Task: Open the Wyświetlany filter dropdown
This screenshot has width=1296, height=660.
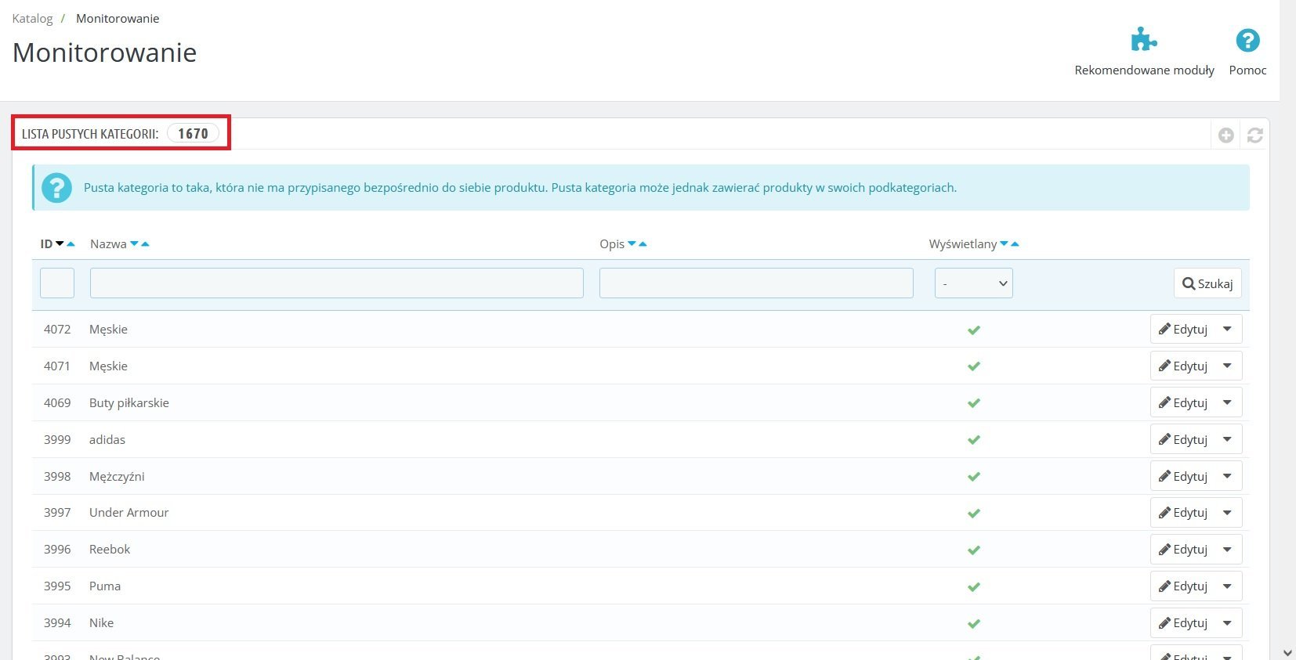Action: (973, 283)
